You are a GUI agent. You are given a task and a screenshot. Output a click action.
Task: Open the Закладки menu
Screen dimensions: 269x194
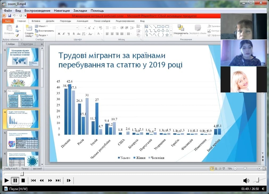tap(80, 11)
